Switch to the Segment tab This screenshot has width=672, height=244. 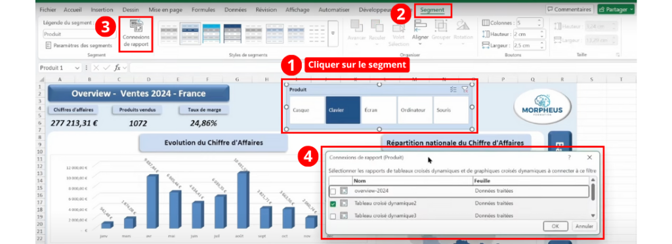[432, 10]
